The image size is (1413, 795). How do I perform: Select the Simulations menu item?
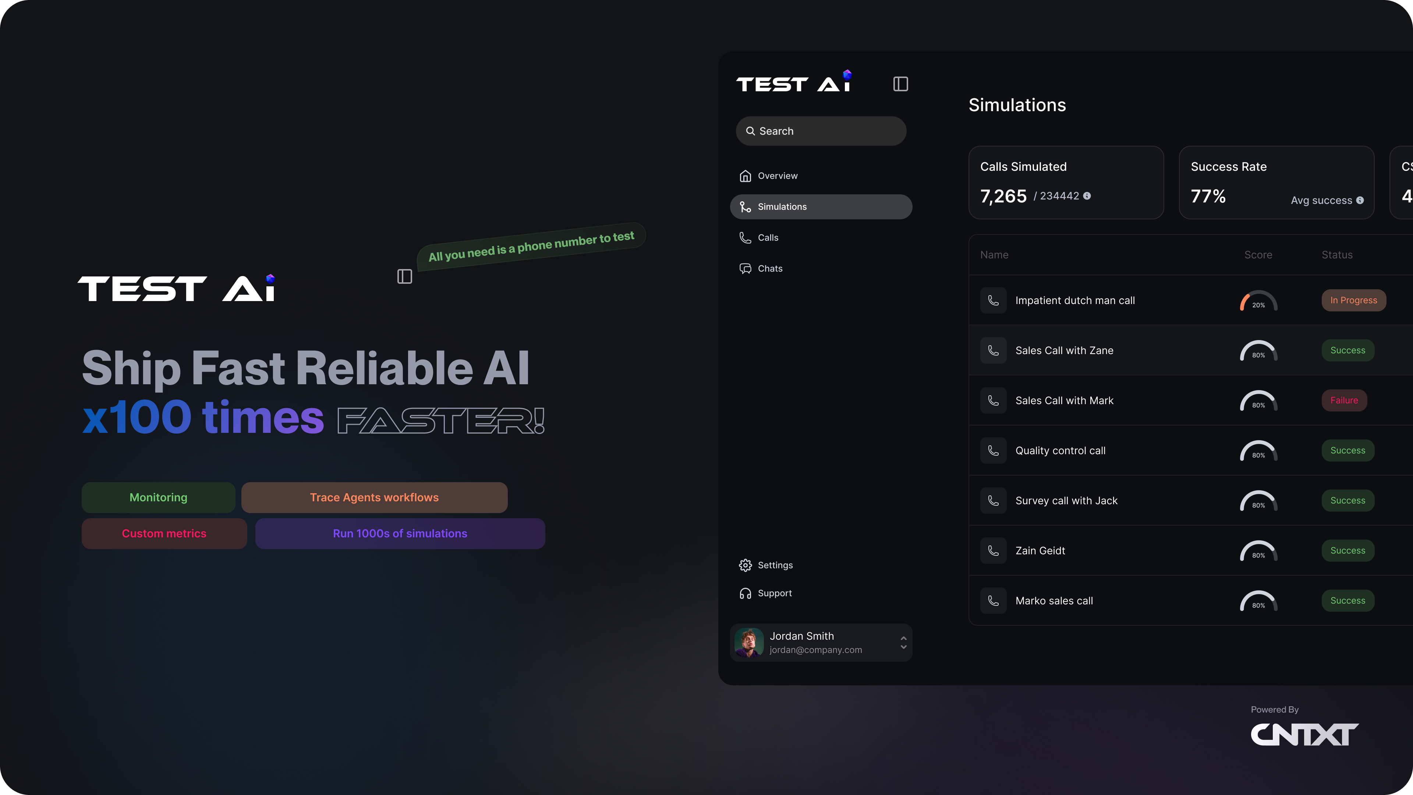[x=821, y=207]
